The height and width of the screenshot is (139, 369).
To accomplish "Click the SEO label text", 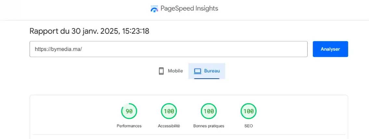I will coord(248,126).
